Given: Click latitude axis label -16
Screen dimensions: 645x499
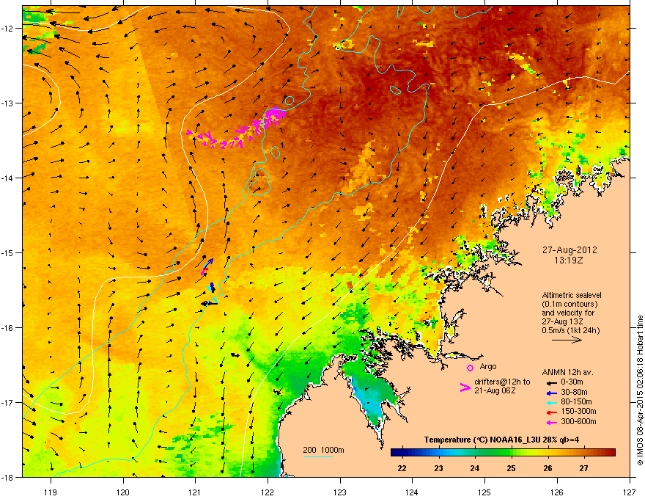Looking at the screenshot, I should 7,328.
